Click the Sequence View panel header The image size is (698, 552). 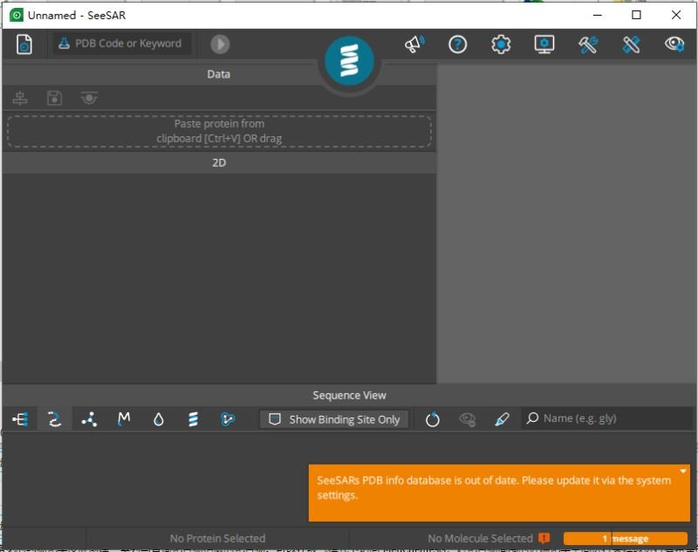(x=350, y=395)
